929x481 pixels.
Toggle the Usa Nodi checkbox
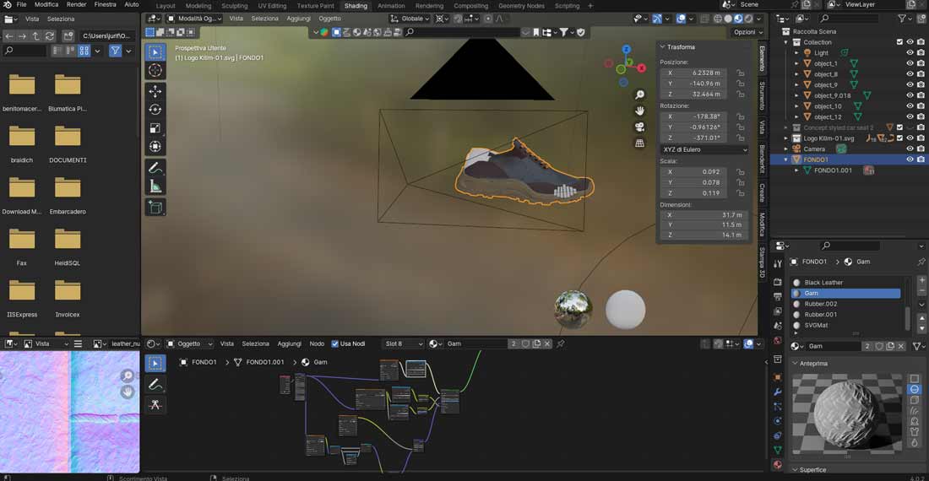point(335,343)
